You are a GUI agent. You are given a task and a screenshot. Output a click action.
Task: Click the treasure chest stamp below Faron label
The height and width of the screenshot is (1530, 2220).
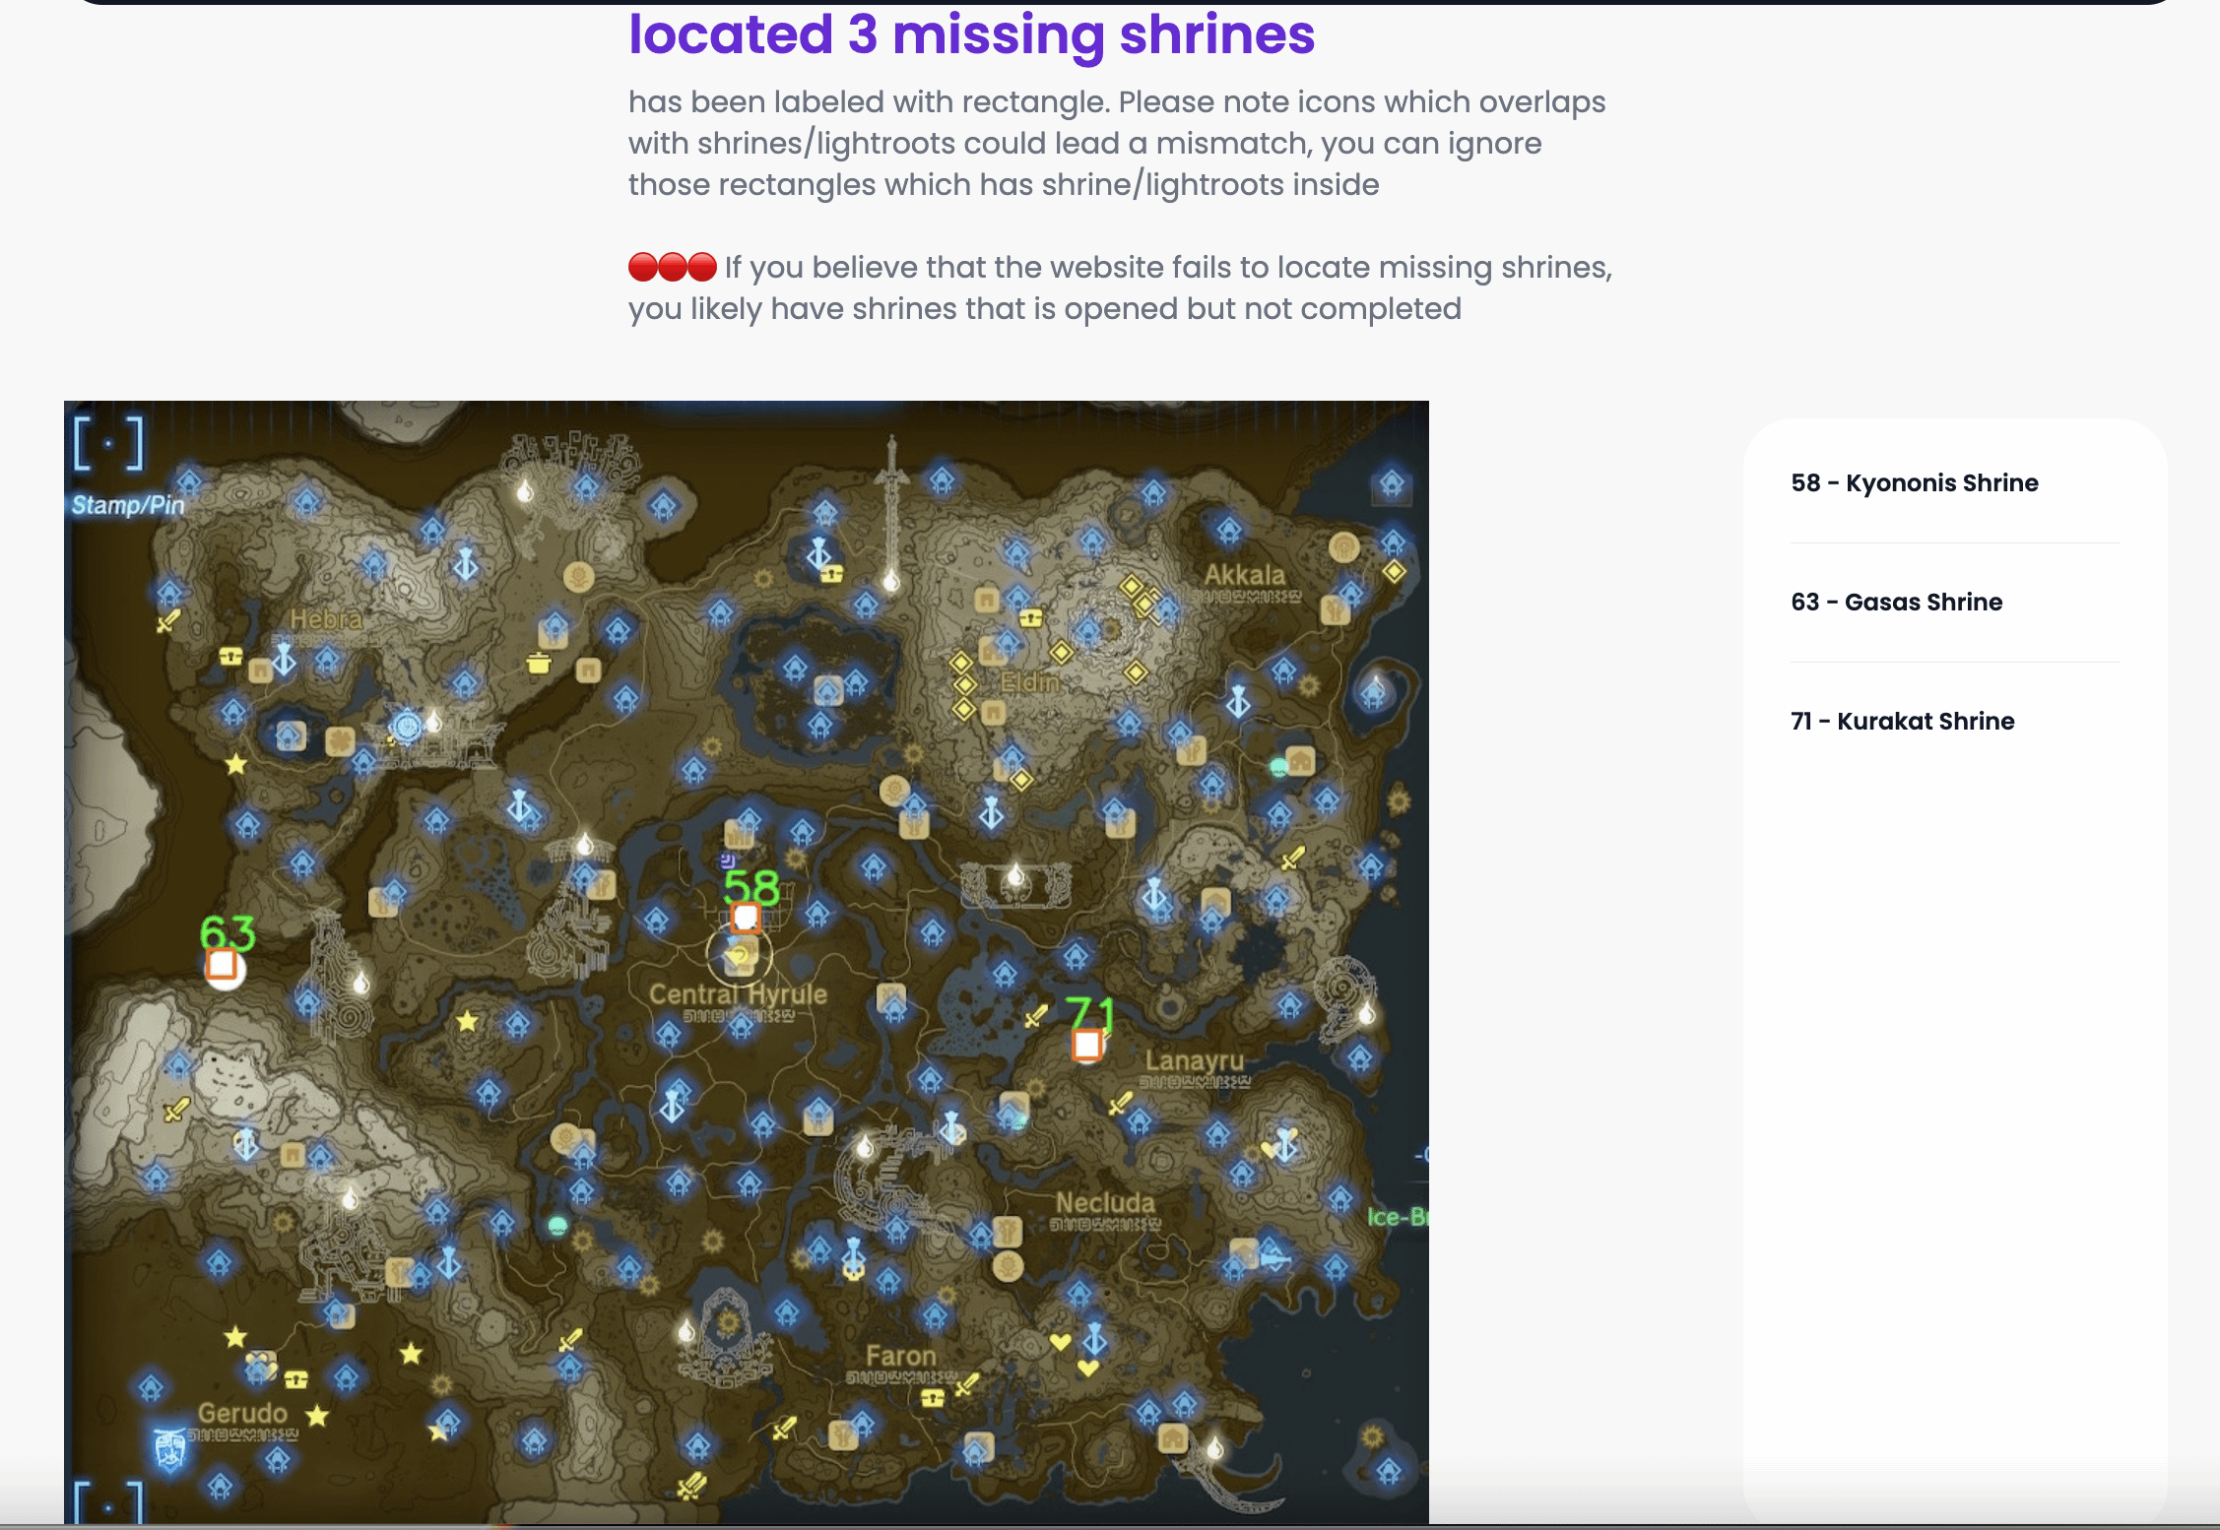(933, 1398)
